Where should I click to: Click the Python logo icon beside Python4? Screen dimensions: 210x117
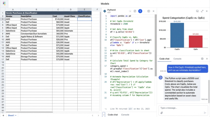(105, 11)
